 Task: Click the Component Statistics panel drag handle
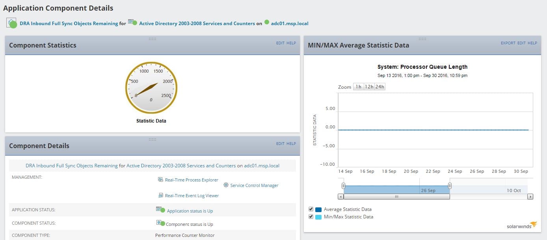(x=153, y=38)
